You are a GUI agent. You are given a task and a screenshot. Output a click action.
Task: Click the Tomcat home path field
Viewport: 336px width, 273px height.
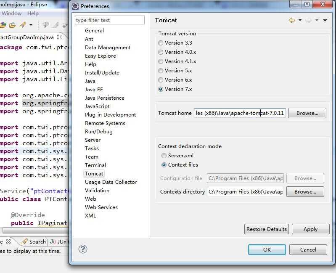click(x=240, y=113)
